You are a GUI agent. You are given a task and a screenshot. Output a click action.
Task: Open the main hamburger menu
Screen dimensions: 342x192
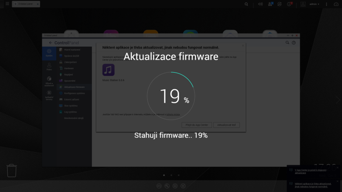[7, 4]
